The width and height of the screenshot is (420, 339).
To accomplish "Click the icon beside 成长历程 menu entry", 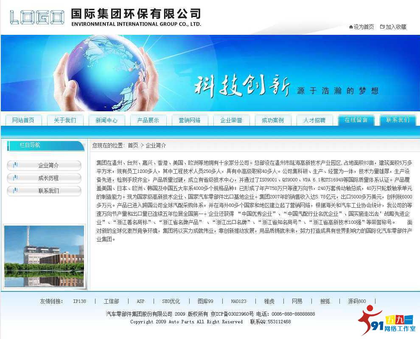I will coord(16,178).
